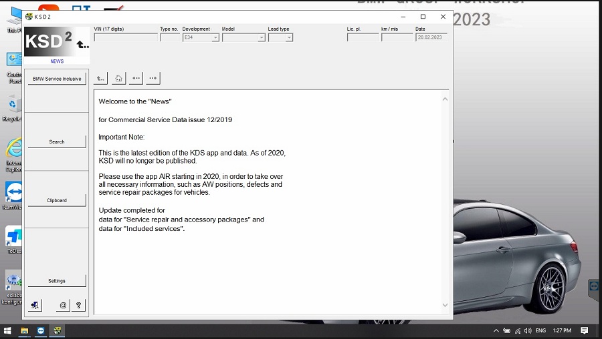Click scroll down arrow in news pane
This screenshot has width=602, height=339.
coord(445,305)
